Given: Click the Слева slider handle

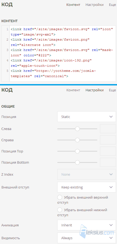Looking at the screenshot, I should click(77, 129).
